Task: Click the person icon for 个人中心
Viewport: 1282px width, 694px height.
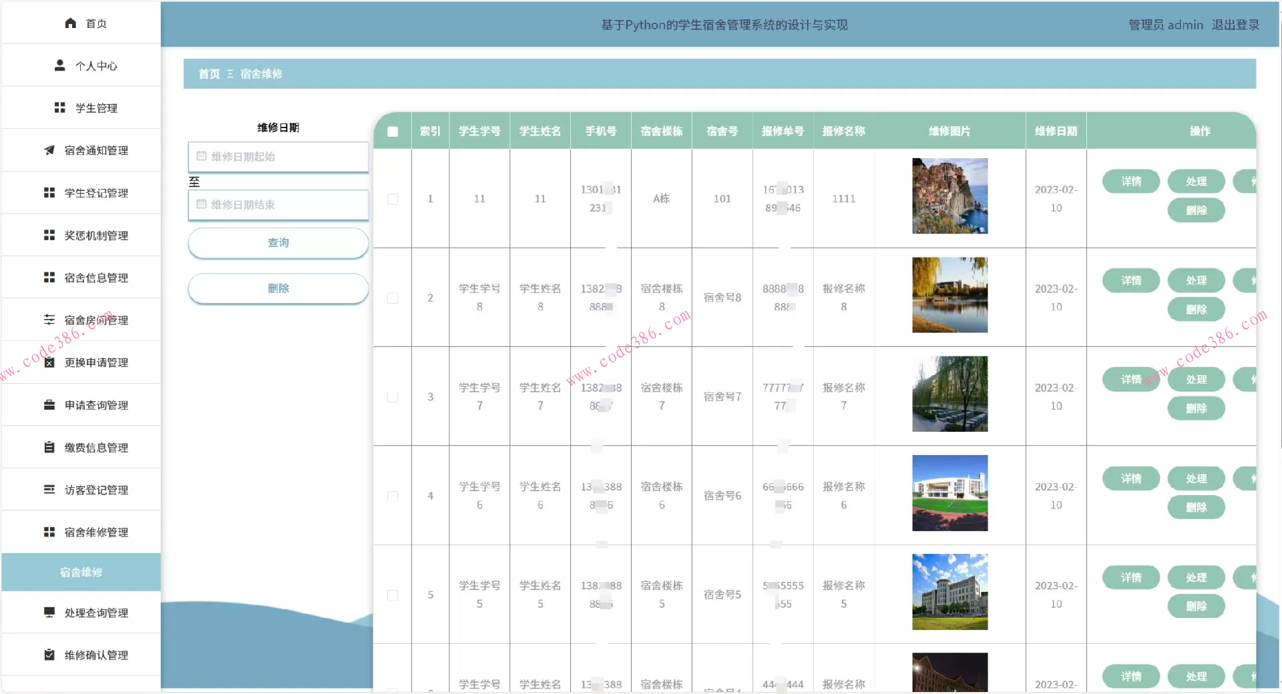Action: (59, 65)
